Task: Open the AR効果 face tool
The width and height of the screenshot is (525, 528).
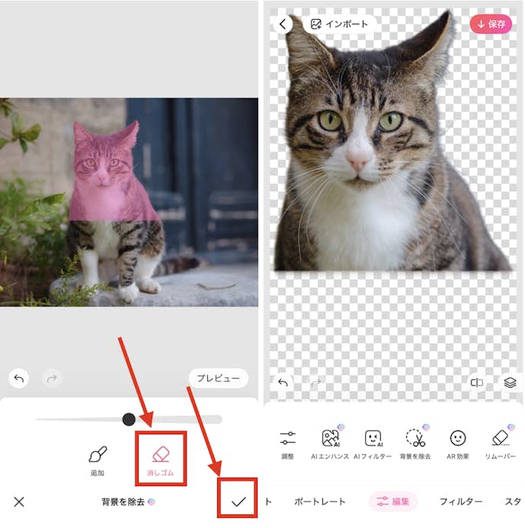Action: pos(458,444)
